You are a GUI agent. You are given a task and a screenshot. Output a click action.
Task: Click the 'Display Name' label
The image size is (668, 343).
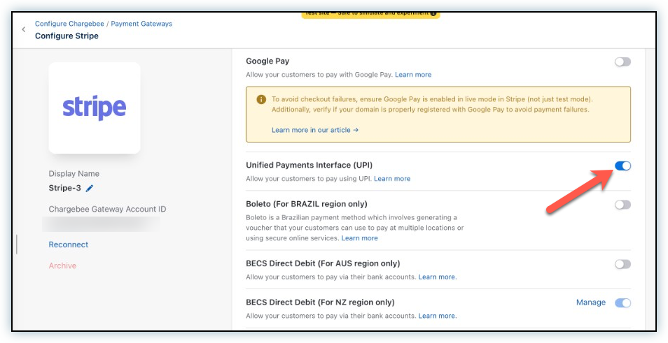coord(74,174)
